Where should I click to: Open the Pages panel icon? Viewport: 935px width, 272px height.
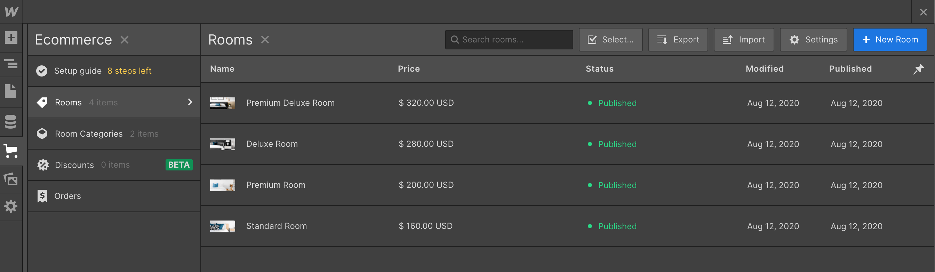(x=11, y=91)
